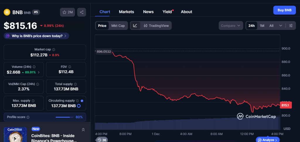Screen dimensions: 300x142
Task: Click the Profile score progress bar
Action: pyautogui.click(x=64, y=117)
